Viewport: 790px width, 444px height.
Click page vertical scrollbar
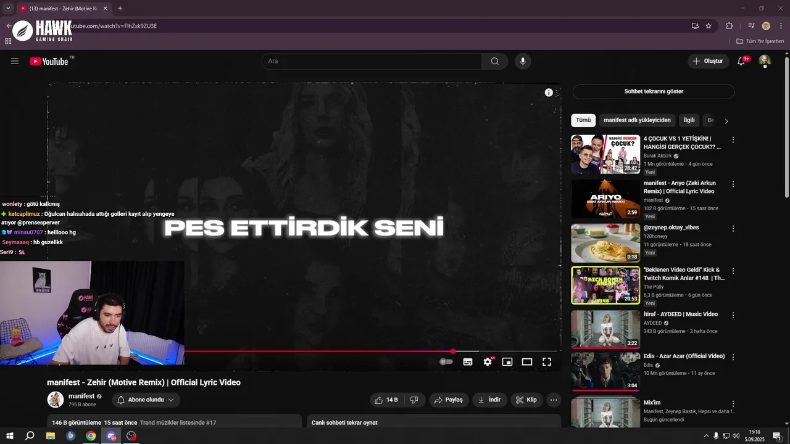click(x=786, y=126)
